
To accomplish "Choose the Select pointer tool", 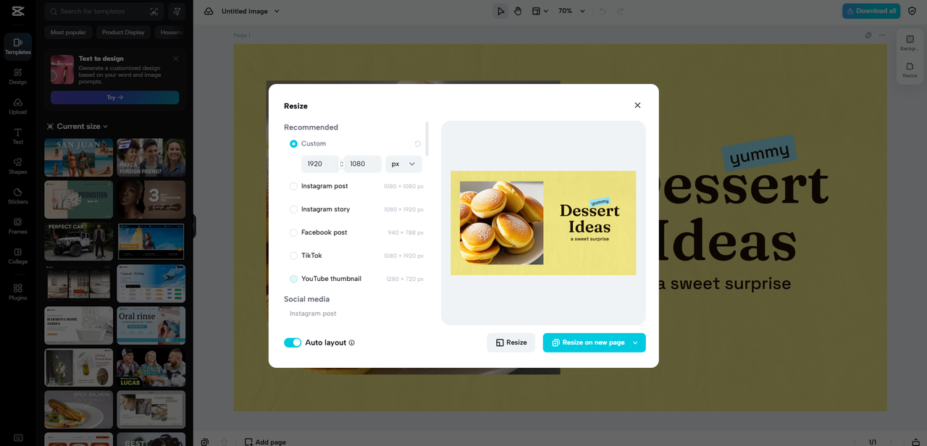I will pos(500,11).
